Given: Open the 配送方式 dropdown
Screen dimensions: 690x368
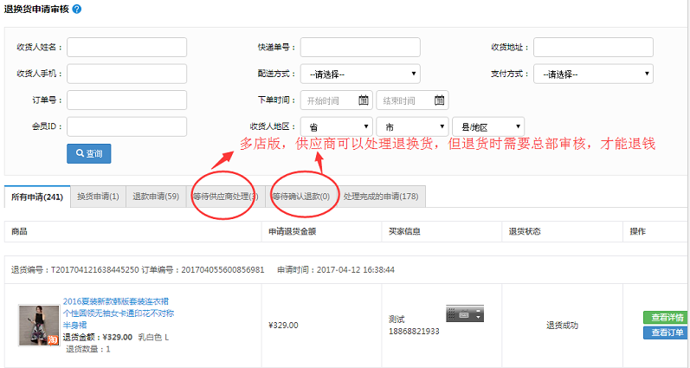Looking at the screenshot, I should click(x=360, y=74).
